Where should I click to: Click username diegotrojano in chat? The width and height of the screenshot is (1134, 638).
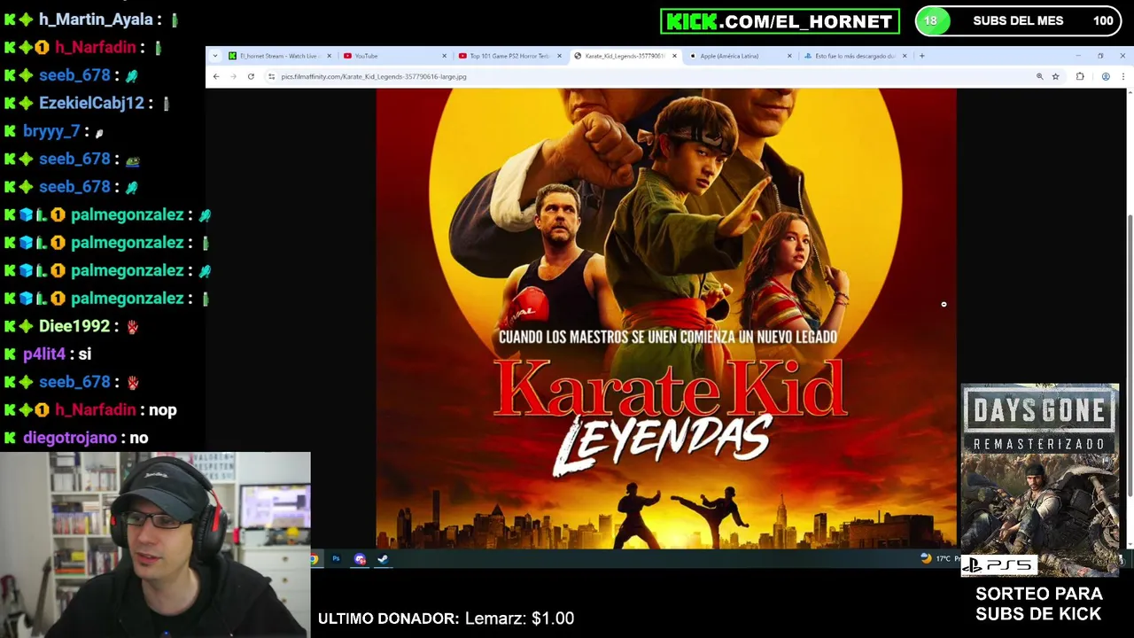point(70,438)
